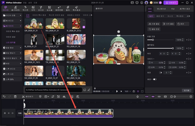The image size is (195, 126).
Task: Click the delete trash icon in timeline toolbar
Action: click(15, 97)
